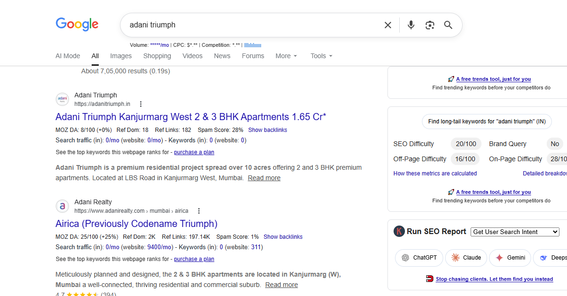Image resolution: width=567 pixels, height=296 pixels.
Task: Open three-dot menu for Adani Realty result
Action: click(x=199, y=211)
